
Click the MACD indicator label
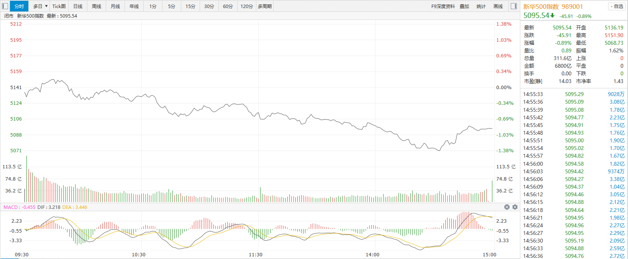click(x=11, y=207)
